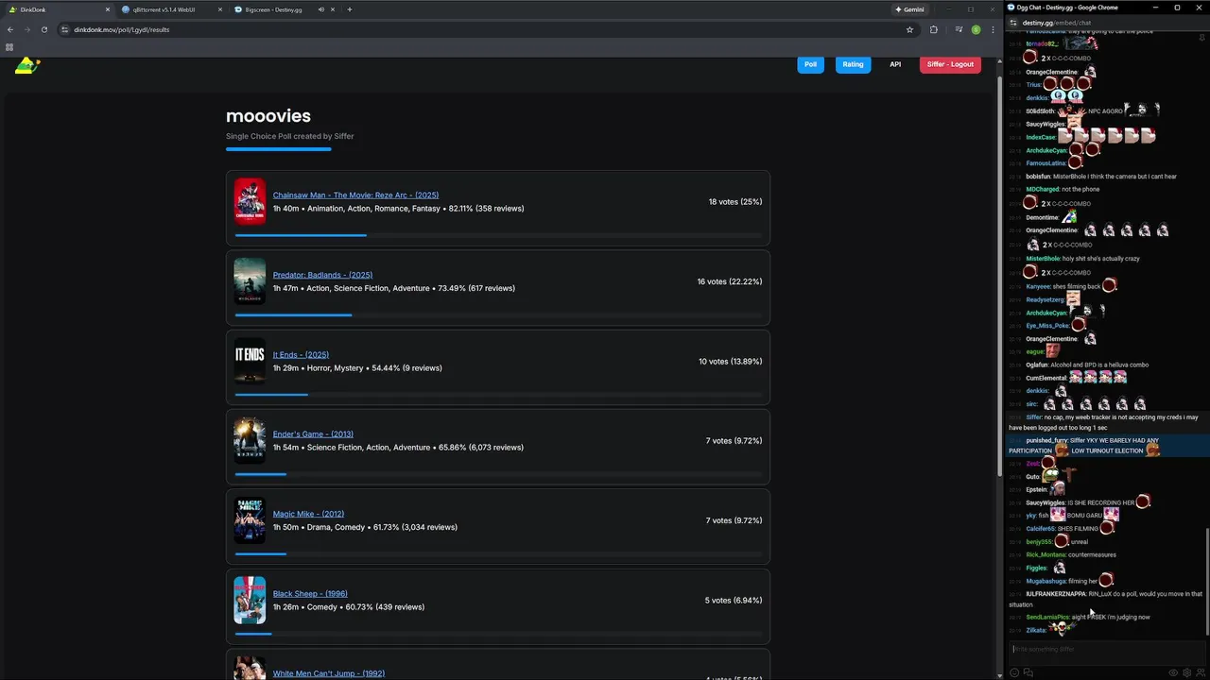Open the Magic Mike - (2012) link
This screenshot has height=680, width=1210.
tap(308, 514)
